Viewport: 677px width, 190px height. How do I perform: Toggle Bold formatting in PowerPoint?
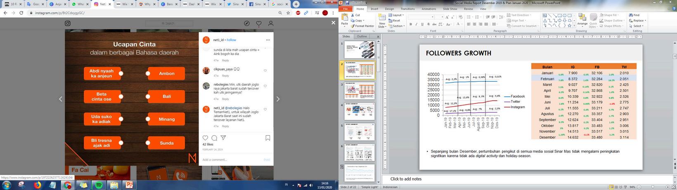[x=411, y=24]
